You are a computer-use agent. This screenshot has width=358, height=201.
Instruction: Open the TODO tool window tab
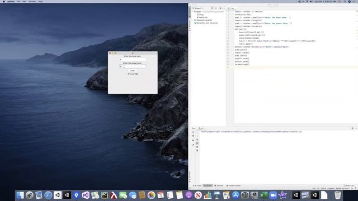click(x=197, y=185)
